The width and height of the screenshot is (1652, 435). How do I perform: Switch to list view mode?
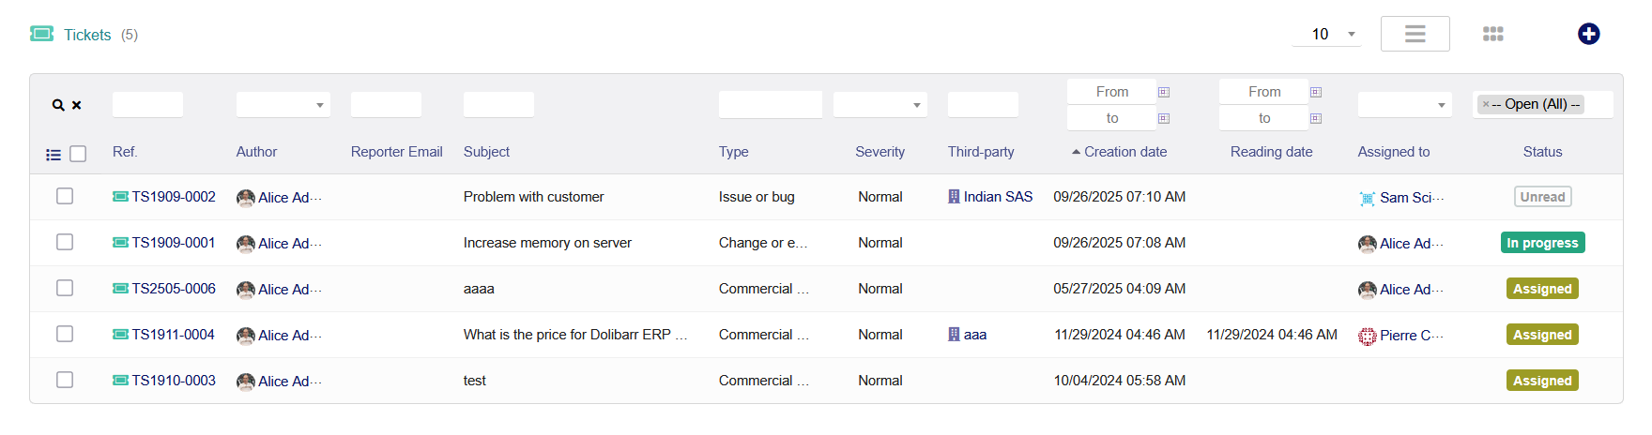pos(1415,34)
